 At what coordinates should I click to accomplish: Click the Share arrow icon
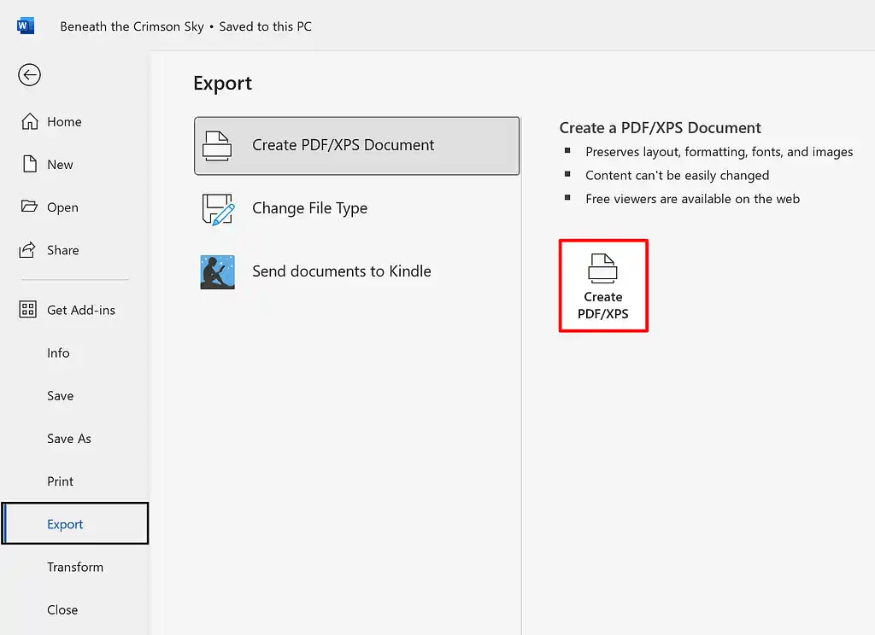29,249
